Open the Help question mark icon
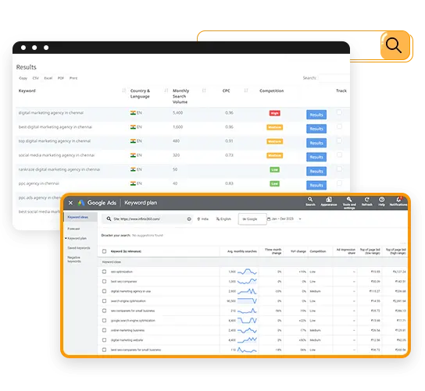 click(381, 201)
